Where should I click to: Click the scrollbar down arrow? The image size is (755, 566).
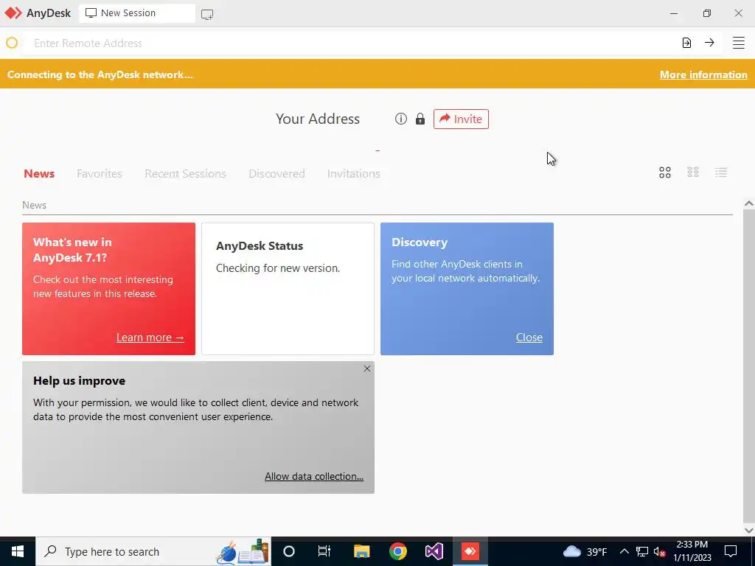tap(749, 531)
